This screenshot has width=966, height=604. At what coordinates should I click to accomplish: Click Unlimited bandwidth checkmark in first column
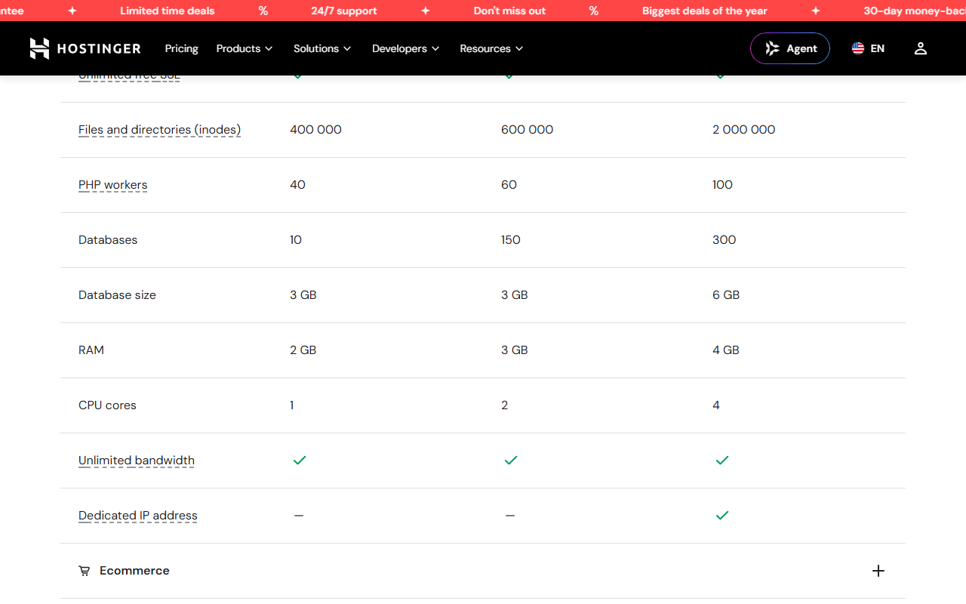tap(300, 461)
